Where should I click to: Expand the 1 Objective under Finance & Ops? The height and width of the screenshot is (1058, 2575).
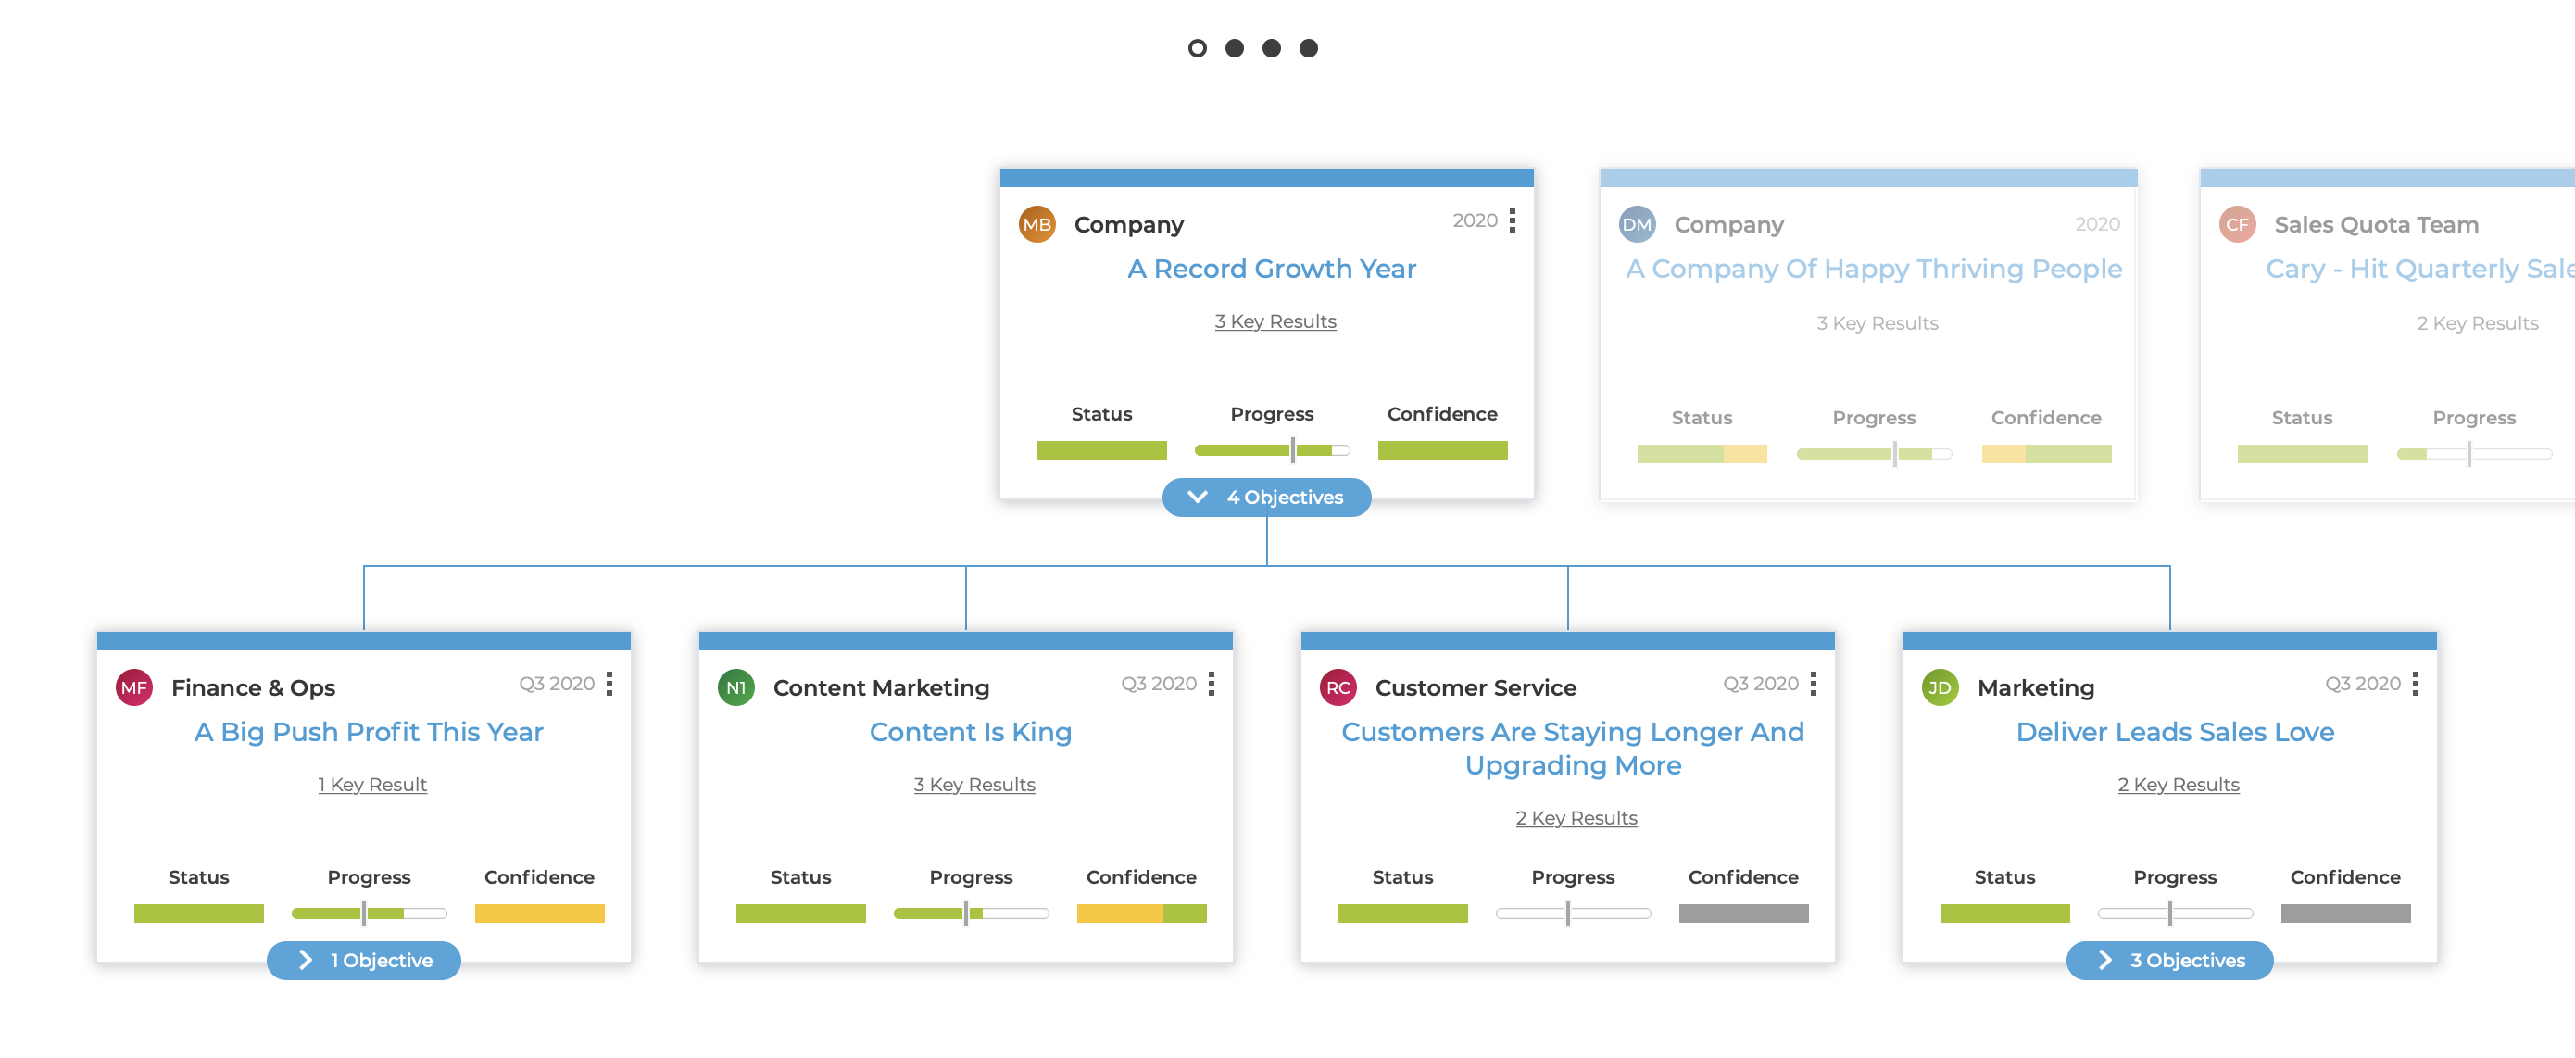point(364,960)
